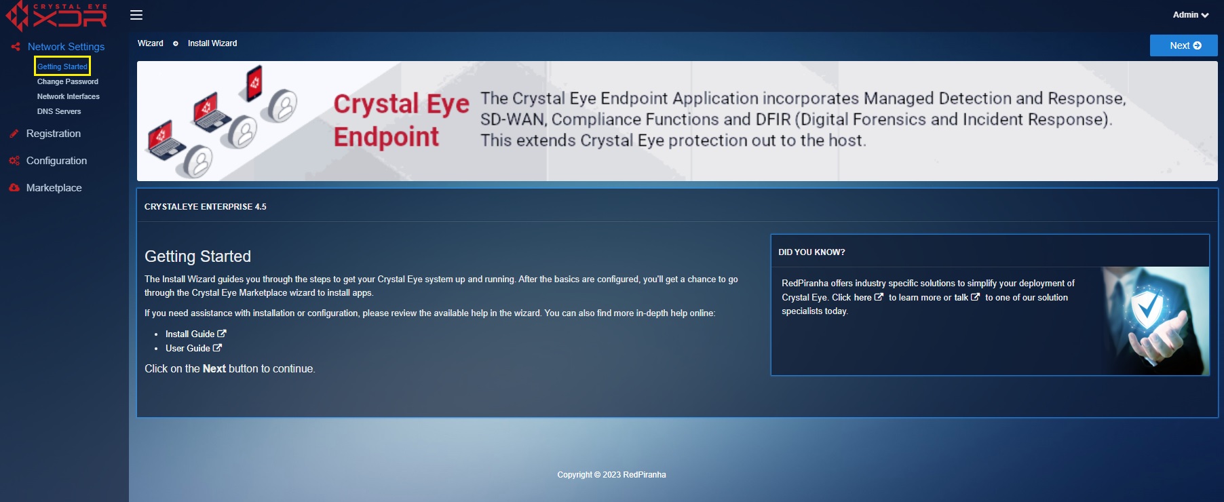Click the Registration pencil icon
This screenshot has height=502, width=1224.
click(x=14, y=134)
